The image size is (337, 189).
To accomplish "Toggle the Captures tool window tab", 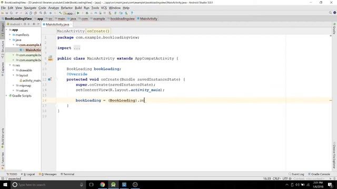I will (3, 69).
